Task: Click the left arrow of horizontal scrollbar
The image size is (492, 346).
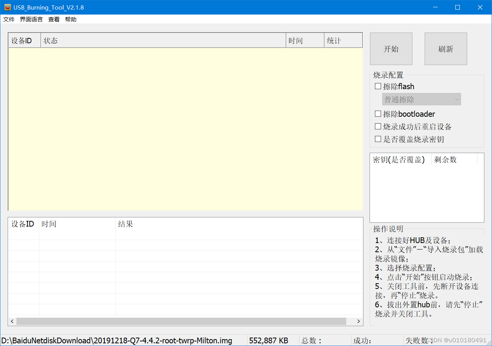Action: [12, 321]
